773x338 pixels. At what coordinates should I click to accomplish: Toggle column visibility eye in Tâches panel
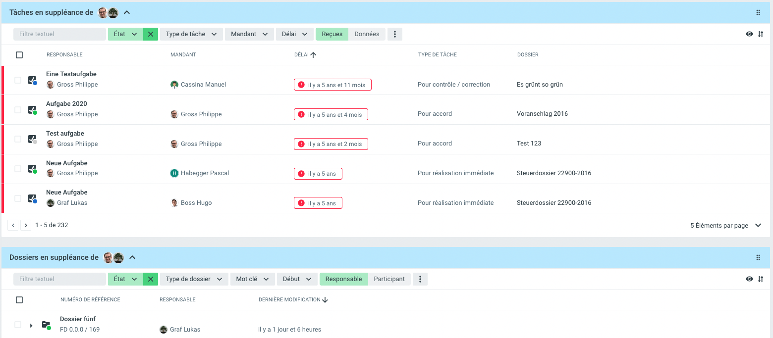click(x=749, y=34)
